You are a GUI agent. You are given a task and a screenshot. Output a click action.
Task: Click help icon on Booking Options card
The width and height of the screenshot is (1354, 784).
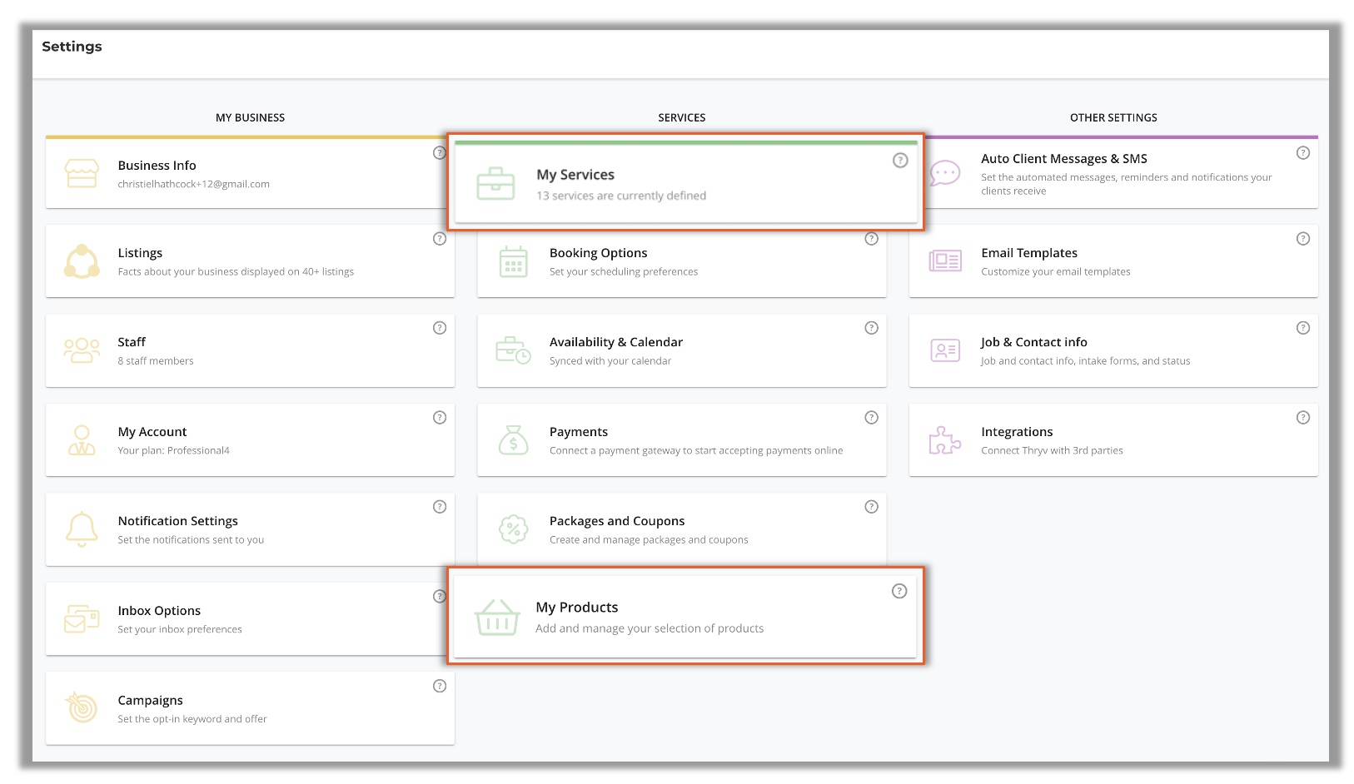(871, 239)
